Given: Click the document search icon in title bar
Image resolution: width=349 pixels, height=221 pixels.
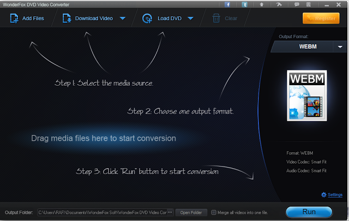Looking at the screenshot, I should pos(309,4).
